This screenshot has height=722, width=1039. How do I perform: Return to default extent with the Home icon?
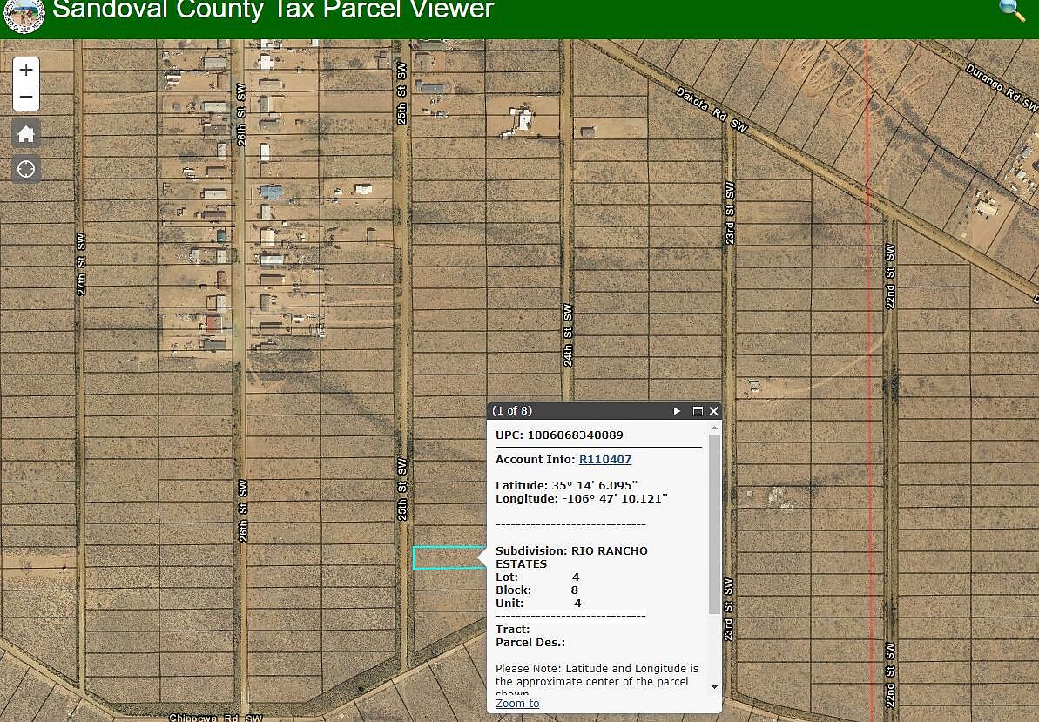25,133
